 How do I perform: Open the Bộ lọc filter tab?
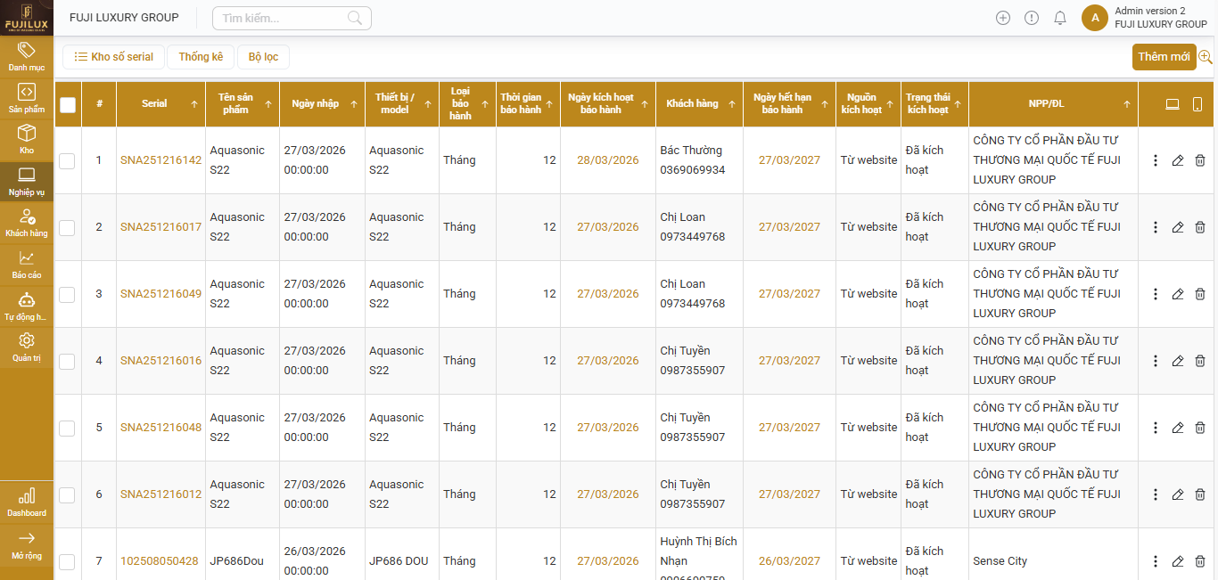[x=263, y=57]
